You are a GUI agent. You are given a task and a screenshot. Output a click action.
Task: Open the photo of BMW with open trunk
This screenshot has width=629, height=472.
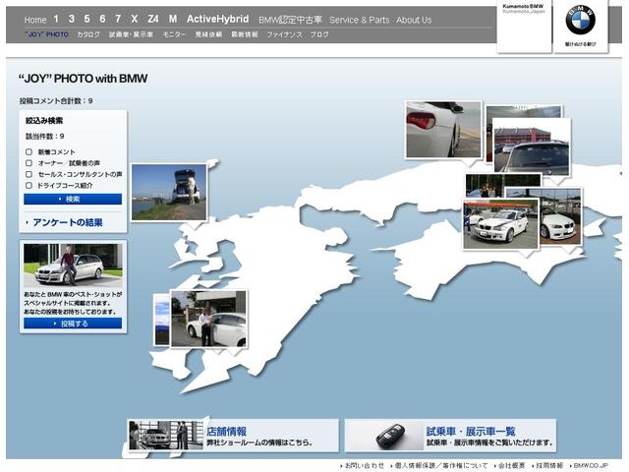pyautogui.click(x=169, y=193)
